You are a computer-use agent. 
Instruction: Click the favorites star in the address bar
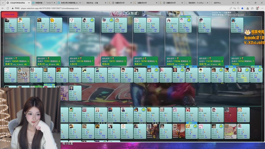coord(242,8)
